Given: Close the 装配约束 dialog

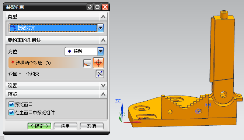Looking at the screenshot, I should [105, 7].
